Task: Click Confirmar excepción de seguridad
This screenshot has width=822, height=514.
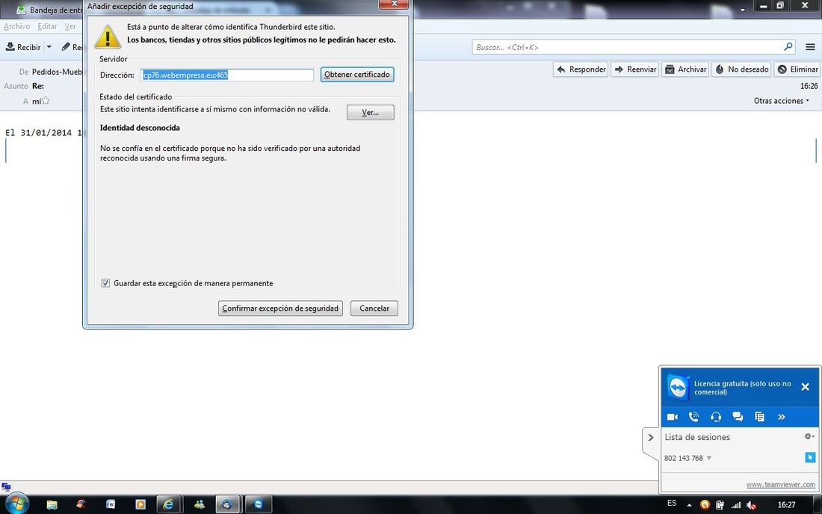Action: pos(280,308)
